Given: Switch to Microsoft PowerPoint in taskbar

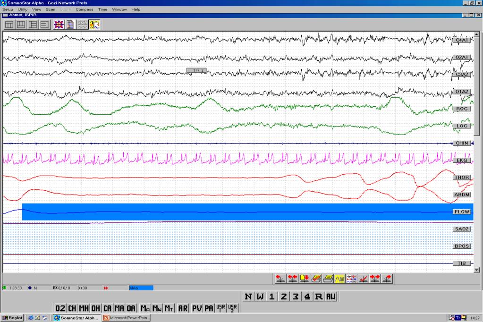Looking at the screenshot, I should point(127,318).
